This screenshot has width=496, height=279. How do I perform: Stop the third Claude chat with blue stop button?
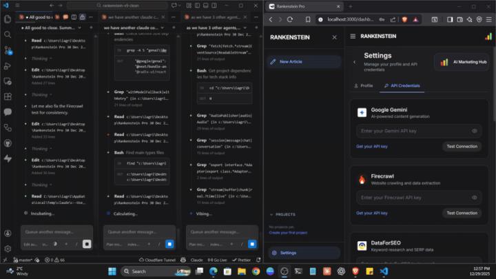tap(252, 244)
